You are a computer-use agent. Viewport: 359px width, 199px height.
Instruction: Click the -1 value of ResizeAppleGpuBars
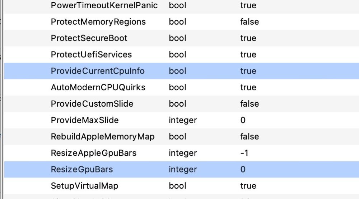[244, 153]
